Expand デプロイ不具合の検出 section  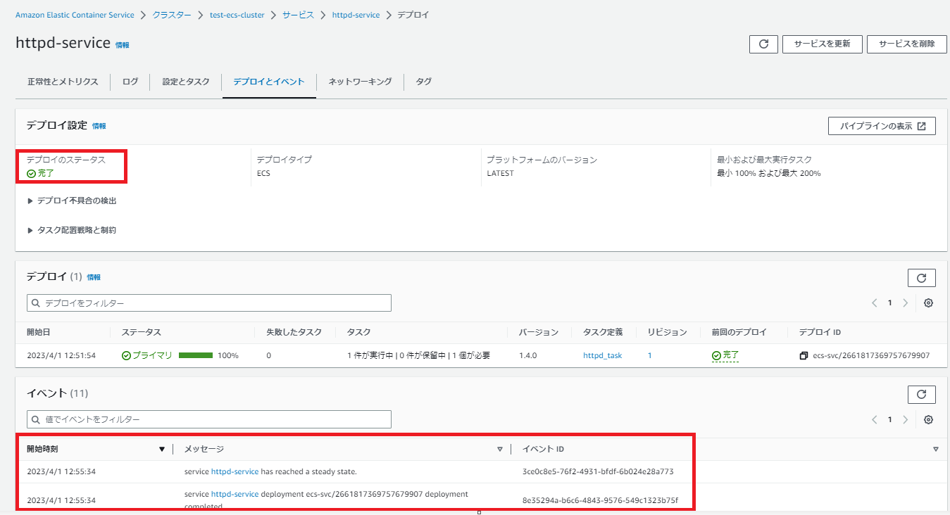click(72, 201)
